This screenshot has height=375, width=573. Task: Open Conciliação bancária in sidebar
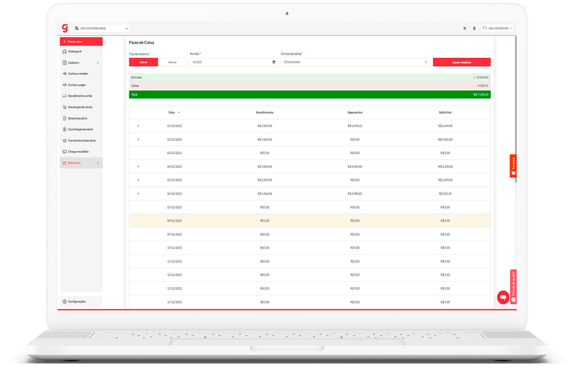click(x=81, y=129)
